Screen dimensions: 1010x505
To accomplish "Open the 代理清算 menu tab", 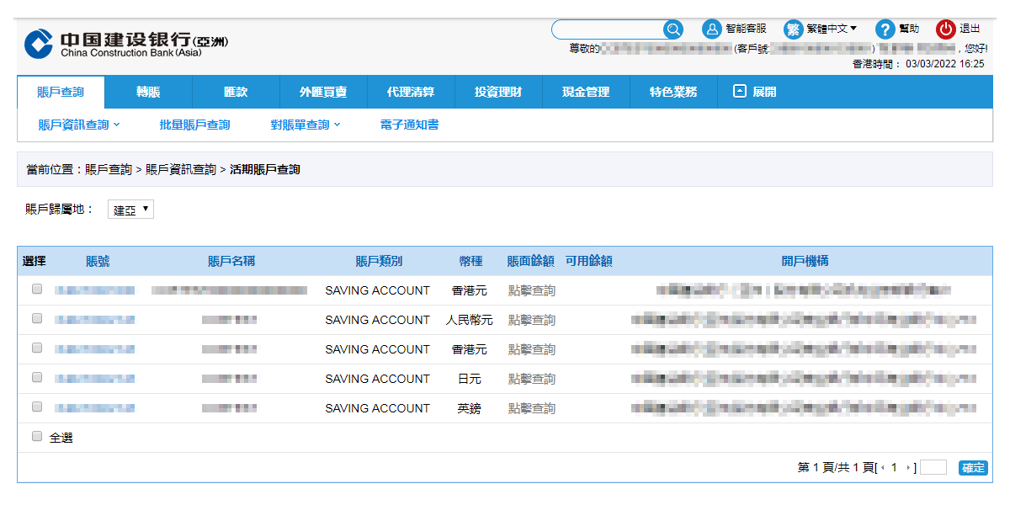I will point(411,92).
